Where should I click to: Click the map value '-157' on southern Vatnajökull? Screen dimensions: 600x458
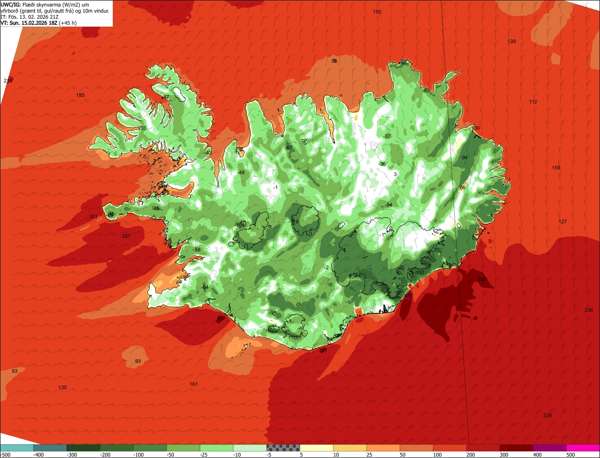(x=419, y=273)
